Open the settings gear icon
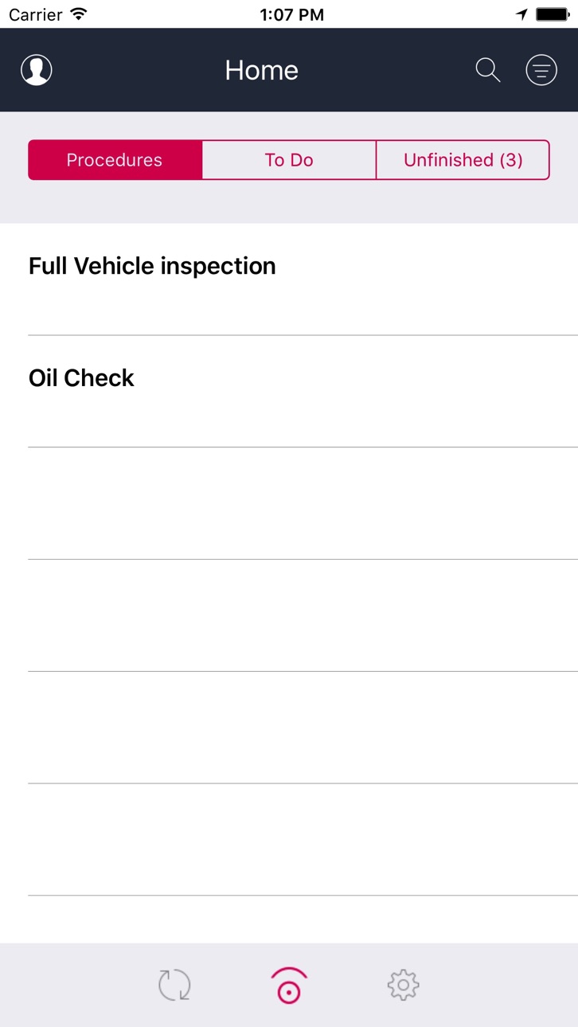 (404, 985)
